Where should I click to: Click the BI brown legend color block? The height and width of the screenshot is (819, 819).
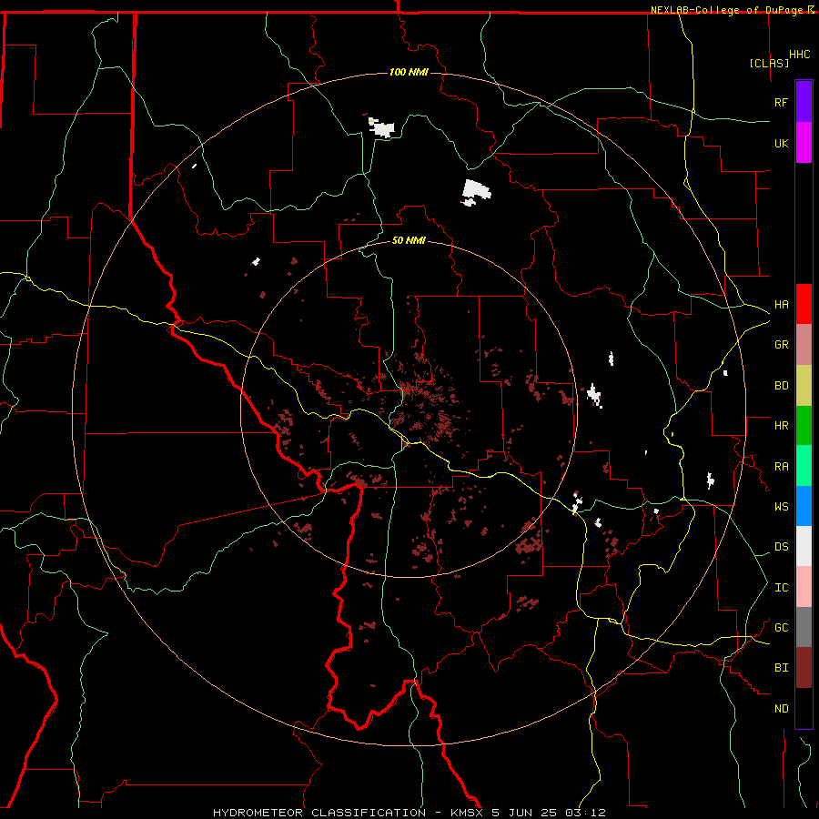[x=804, y=668]
